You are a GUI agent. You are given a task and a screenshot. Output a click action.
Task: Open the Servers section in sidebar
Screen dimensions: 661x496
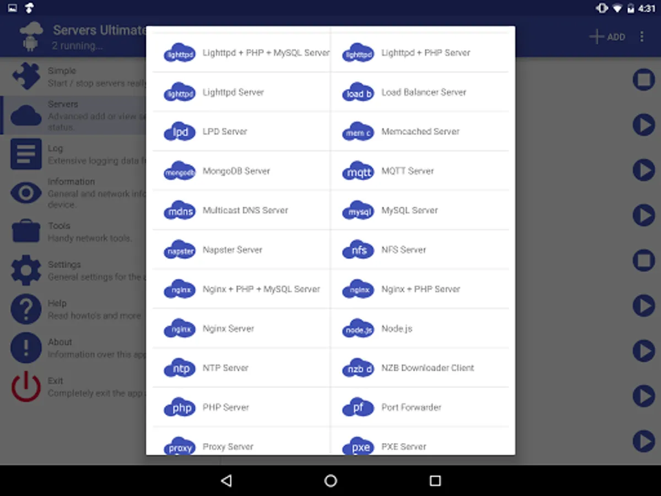(x=73, y=115)
